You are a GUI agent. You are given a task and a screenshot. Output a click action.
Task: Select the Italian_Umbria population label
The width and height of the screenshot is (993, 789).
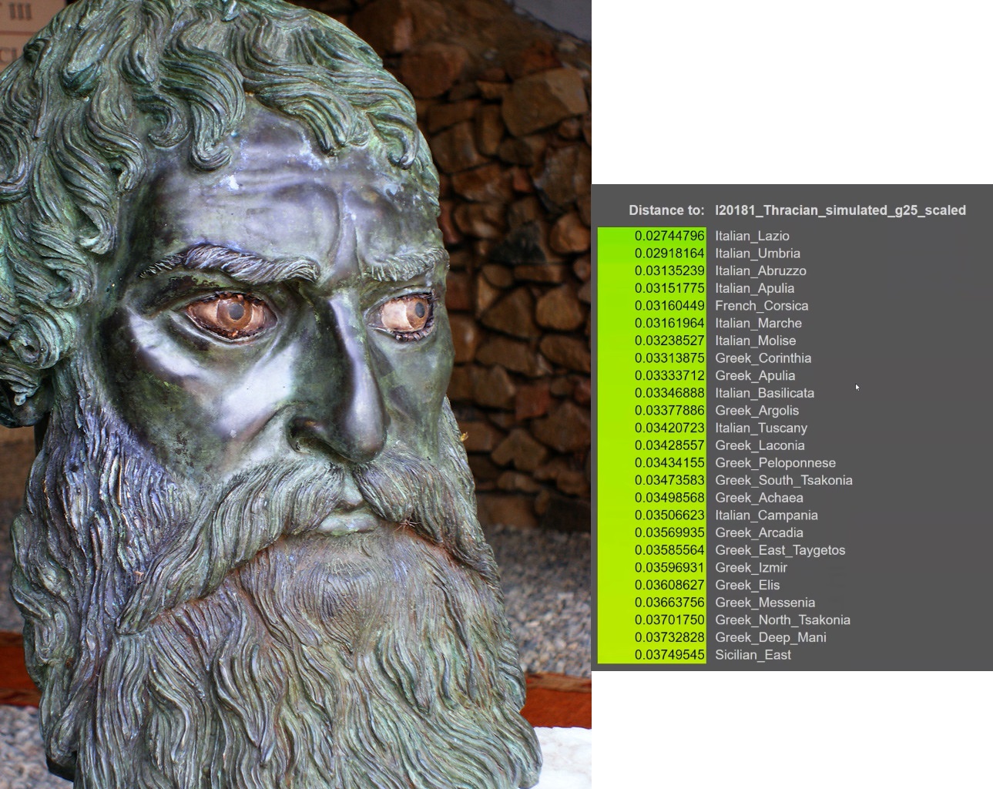757,253
